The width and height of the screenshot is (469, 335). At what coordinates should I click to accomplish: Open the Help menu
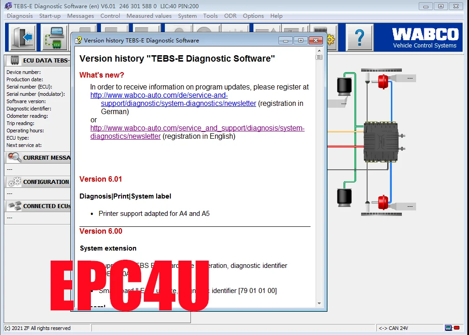click(x=276, y=16)
